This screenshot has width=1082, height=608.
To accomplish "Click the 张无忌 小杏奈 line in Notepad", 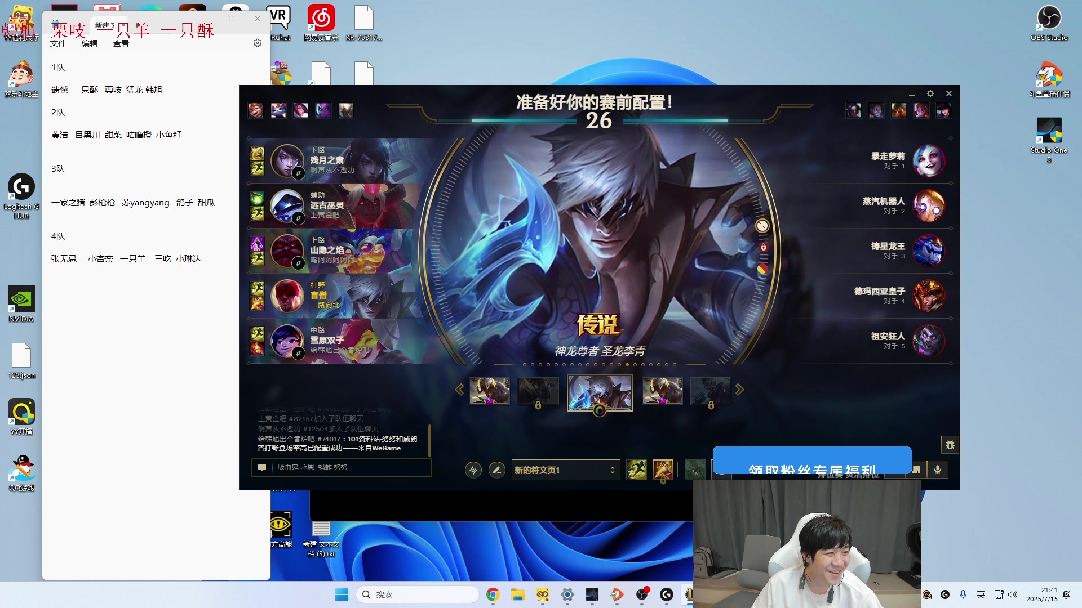I will click(126, 259).
